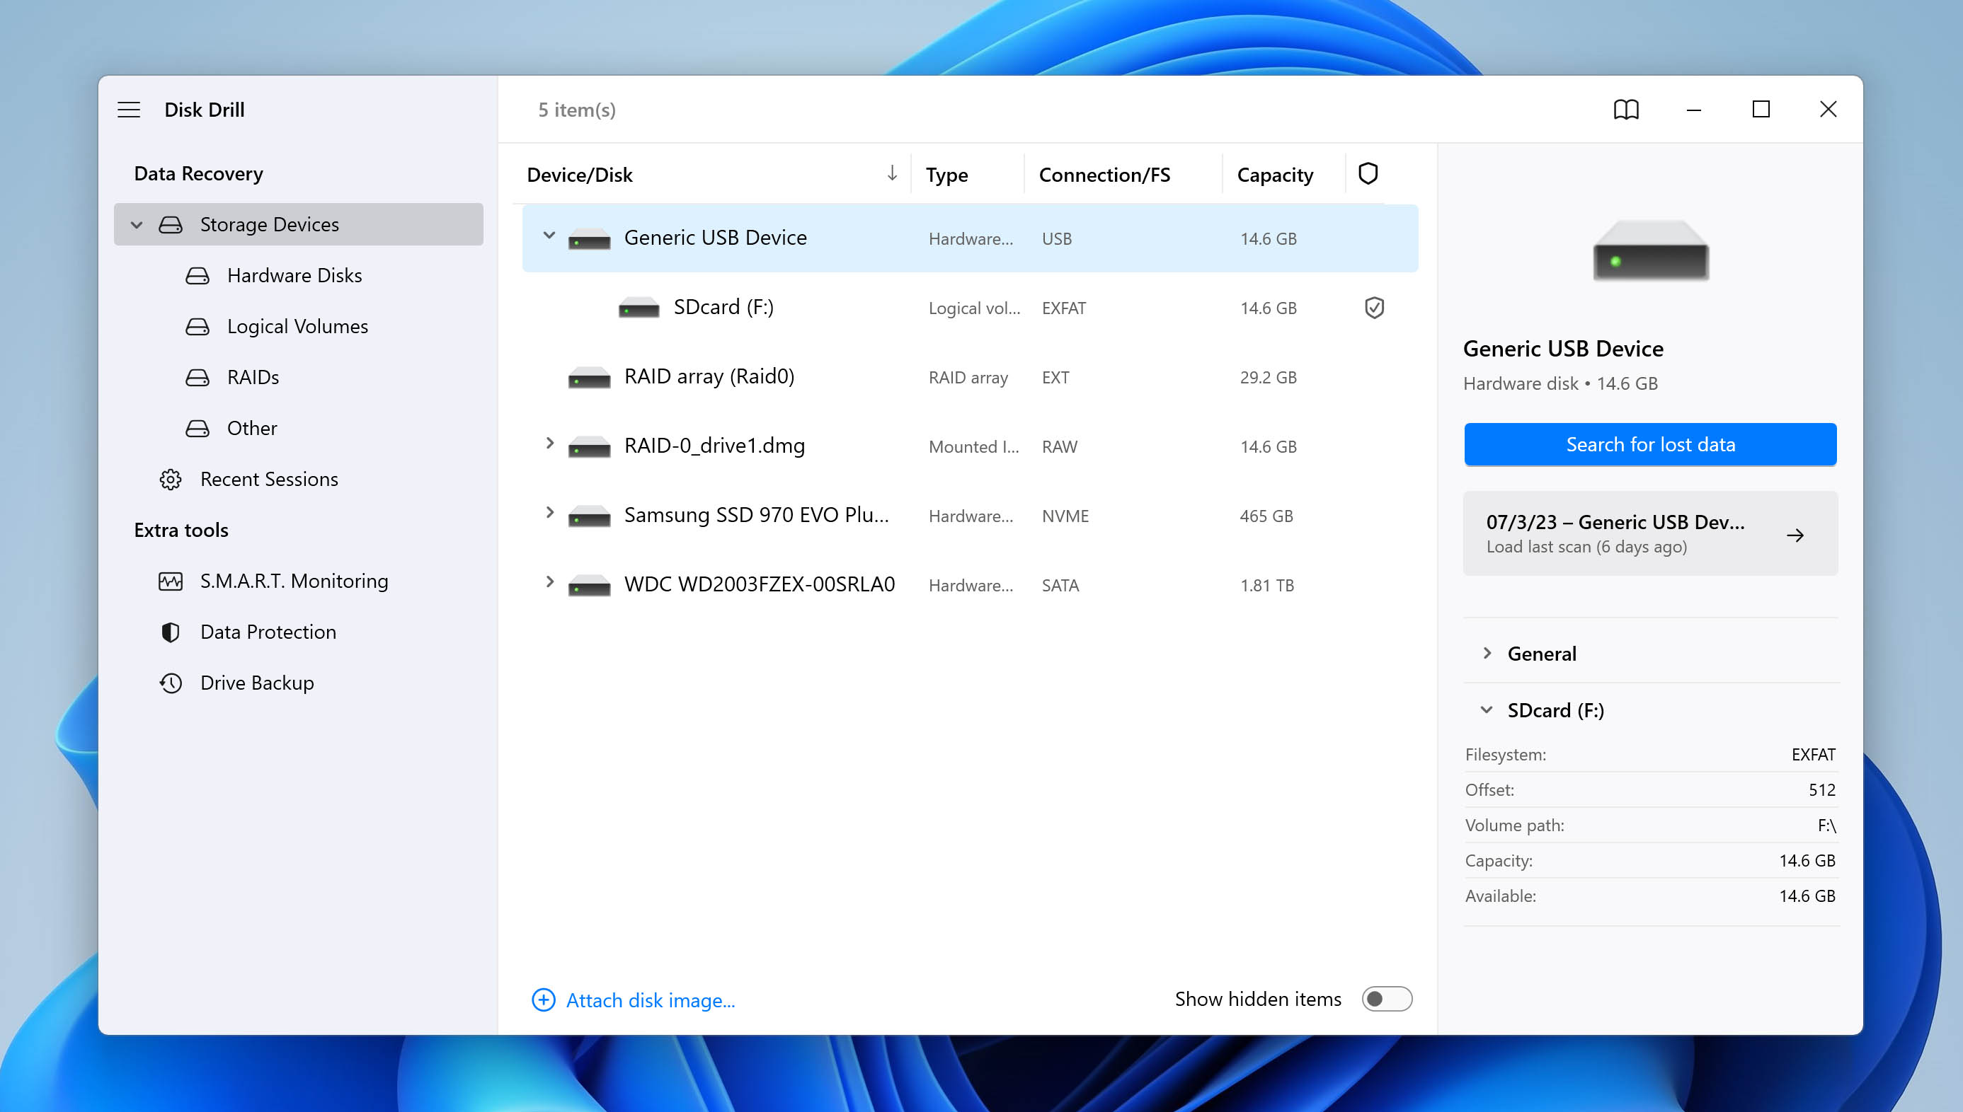
Task: Click the hamburger menu icon
Action: 130,108
